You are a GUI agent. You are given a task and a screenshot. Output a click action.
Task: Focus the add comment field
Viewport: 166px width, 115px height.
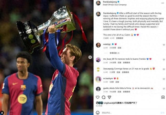130,113
